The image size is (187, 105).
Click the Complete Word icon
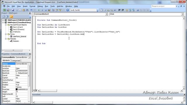[x=115, y=10]
